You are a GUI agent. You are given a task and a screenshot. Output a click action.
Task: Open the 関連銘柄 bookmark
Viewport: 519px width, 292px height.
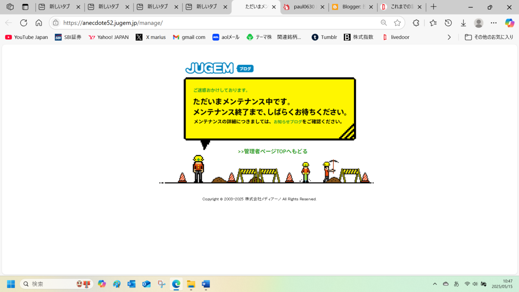(289, 37)
